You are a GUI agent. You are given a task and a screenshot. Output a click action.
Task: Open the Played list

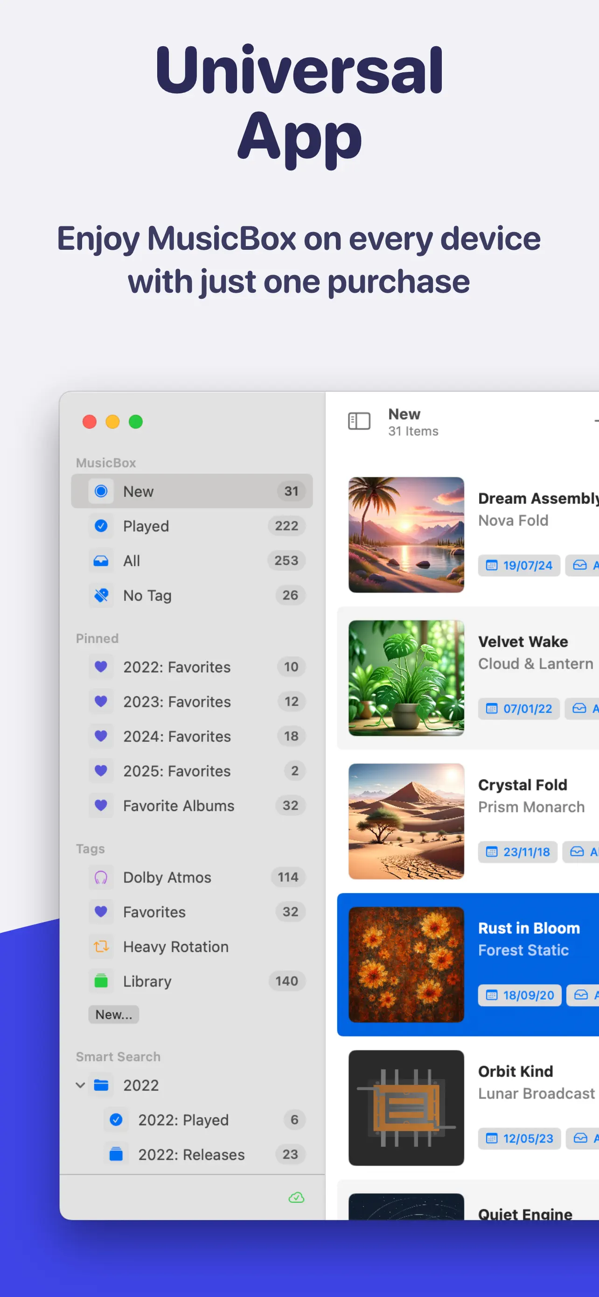tap(192, 526)
